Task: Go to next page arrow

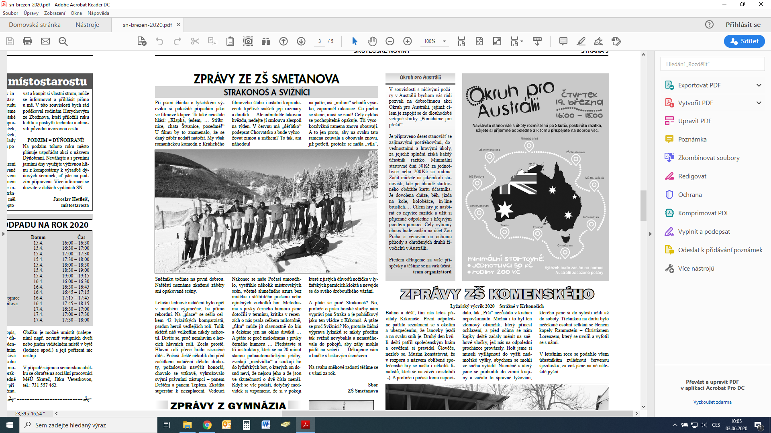Action: (301, 41)
